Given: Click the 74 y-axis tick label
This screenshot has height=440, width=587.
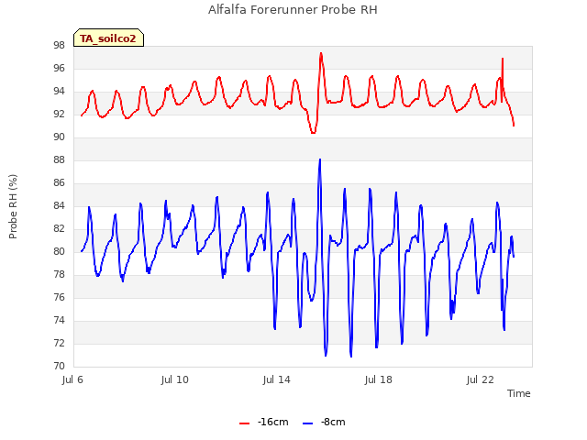Looking at the screenshot, I should (x=59, y=320).
